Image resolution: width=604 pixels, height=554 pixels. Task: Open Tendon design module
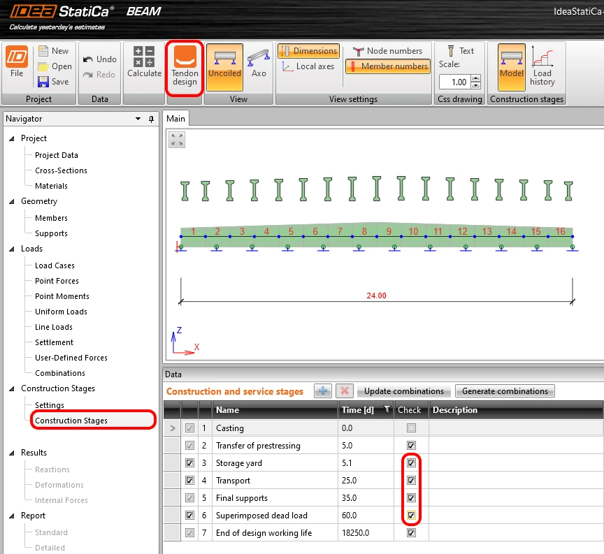coord(185,66)
